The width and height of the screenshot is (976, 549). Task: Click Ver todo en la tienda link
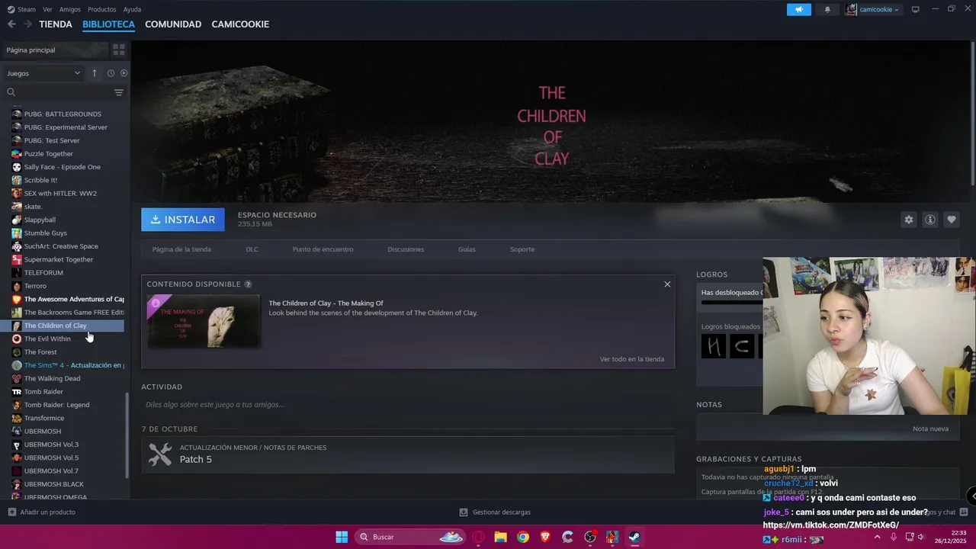point(632,359)
